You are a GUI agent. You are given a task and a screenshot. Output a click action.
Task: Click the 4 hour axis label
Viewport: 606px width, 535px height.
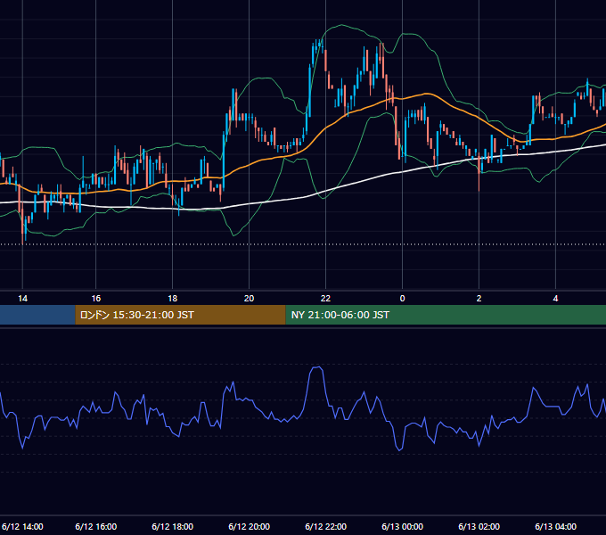coord(555,299)
